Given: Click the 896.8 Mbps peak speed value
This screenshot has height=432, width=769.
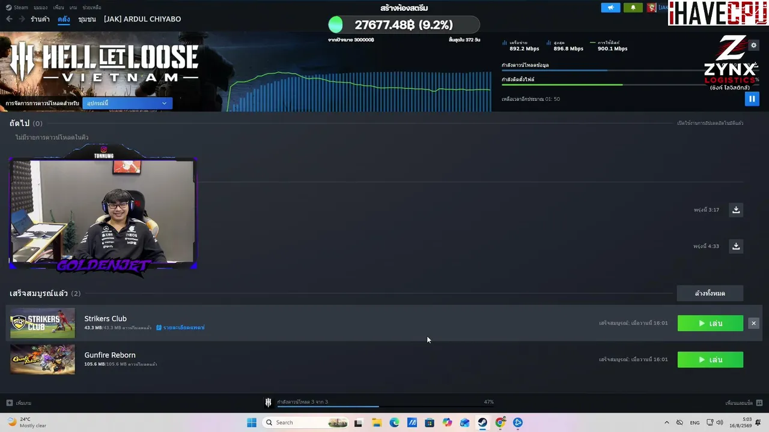Looking at the screenshot, I should (568, 49).
